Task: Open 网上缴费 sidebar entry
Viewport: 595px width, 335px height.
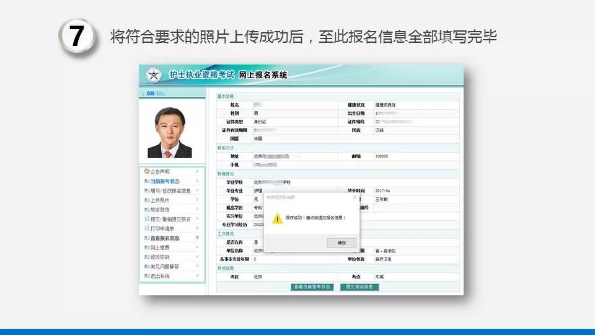Action: pyautogui.click(x=160, y=248)
